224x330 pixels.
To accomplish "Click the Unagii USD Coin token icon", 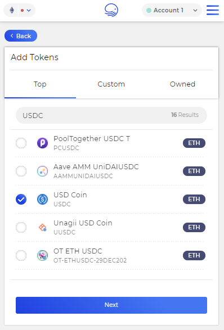I will (42, 227).
